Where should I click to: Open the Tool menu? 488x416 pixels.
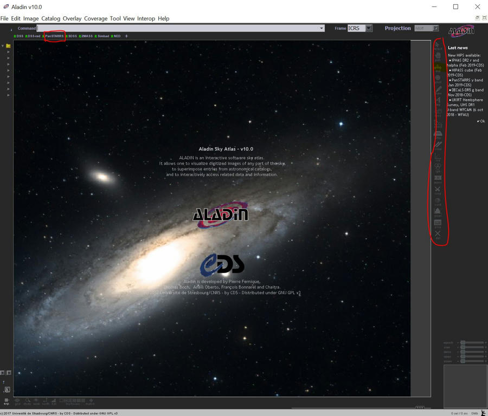(x=115, y=18)
